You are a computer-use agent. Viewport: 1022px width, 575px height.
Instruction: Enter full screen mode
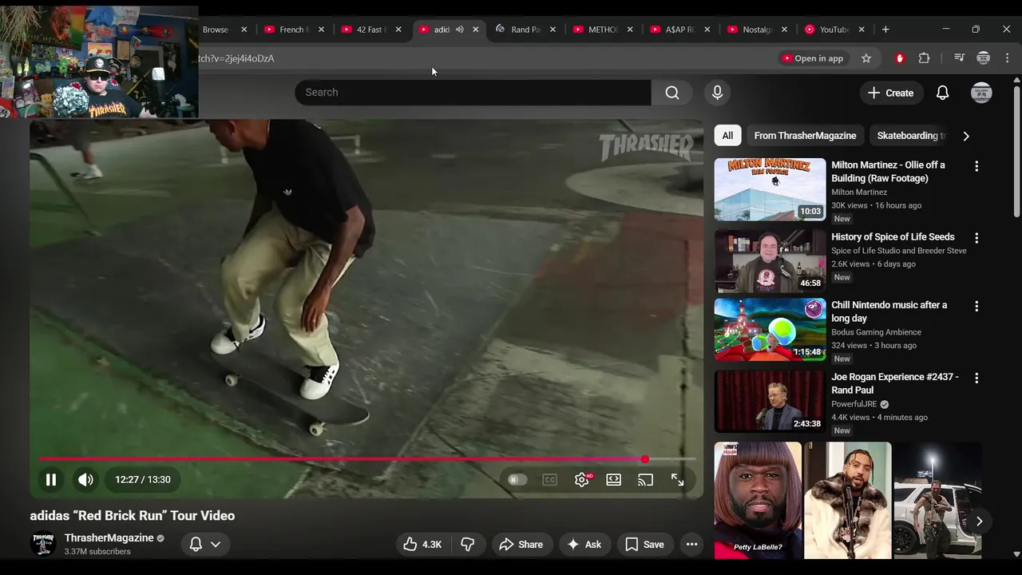[x=677, y=480]
